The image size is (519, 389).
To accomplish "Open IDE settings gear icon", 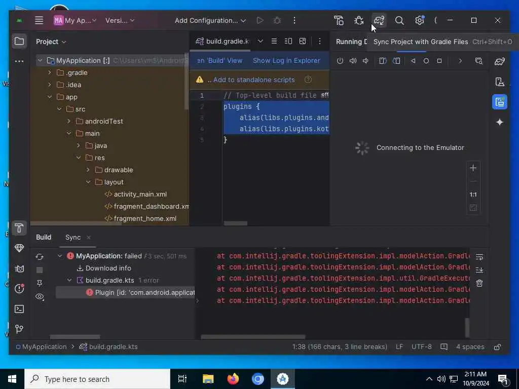I will coord(419,20).
